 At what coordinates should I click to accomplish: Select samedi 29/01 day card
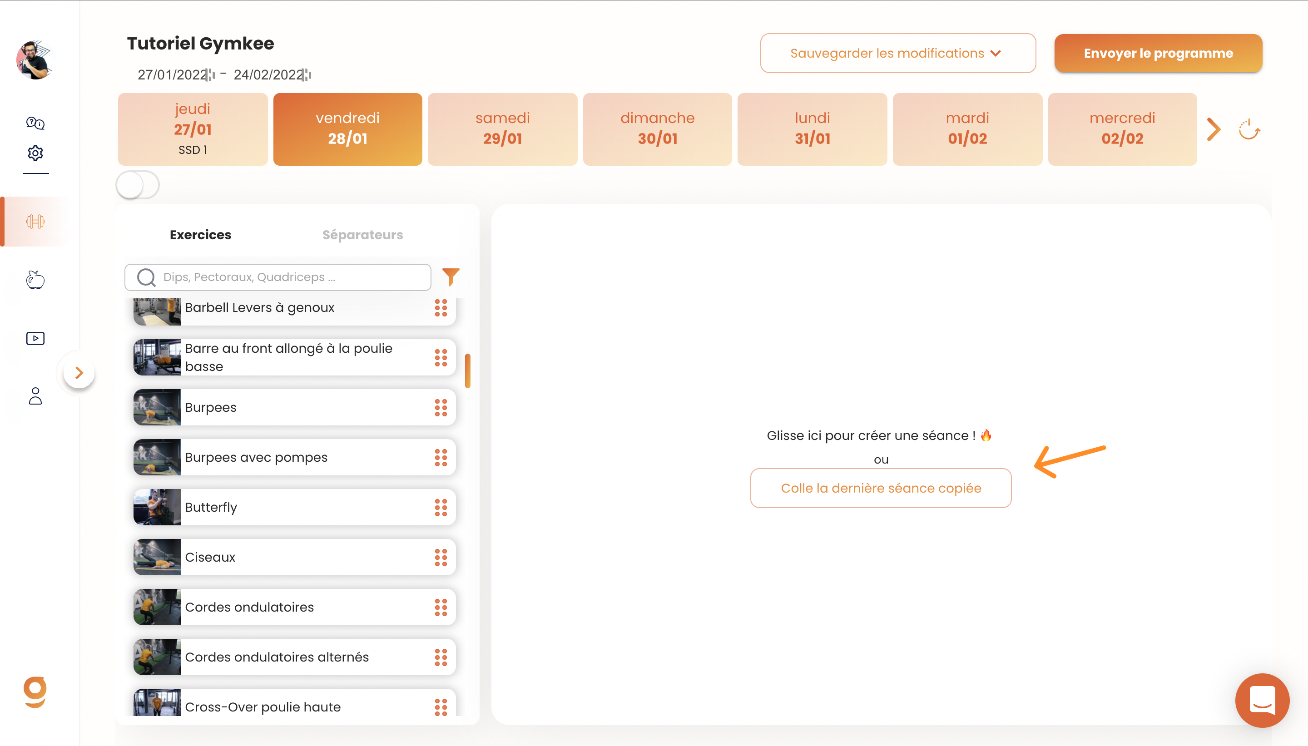[x=503, y=129]
